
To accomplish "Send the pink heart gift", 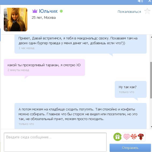I will click(127, 137).
